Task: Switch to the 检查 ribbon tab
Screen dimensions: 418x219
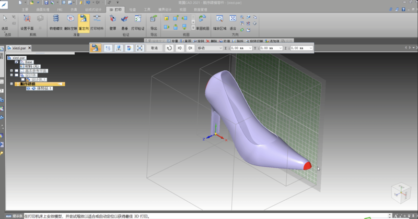Action: [x=133, y=9]
